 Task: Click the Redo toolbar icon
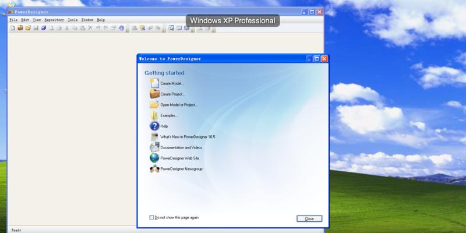click(x=105, y=28)
